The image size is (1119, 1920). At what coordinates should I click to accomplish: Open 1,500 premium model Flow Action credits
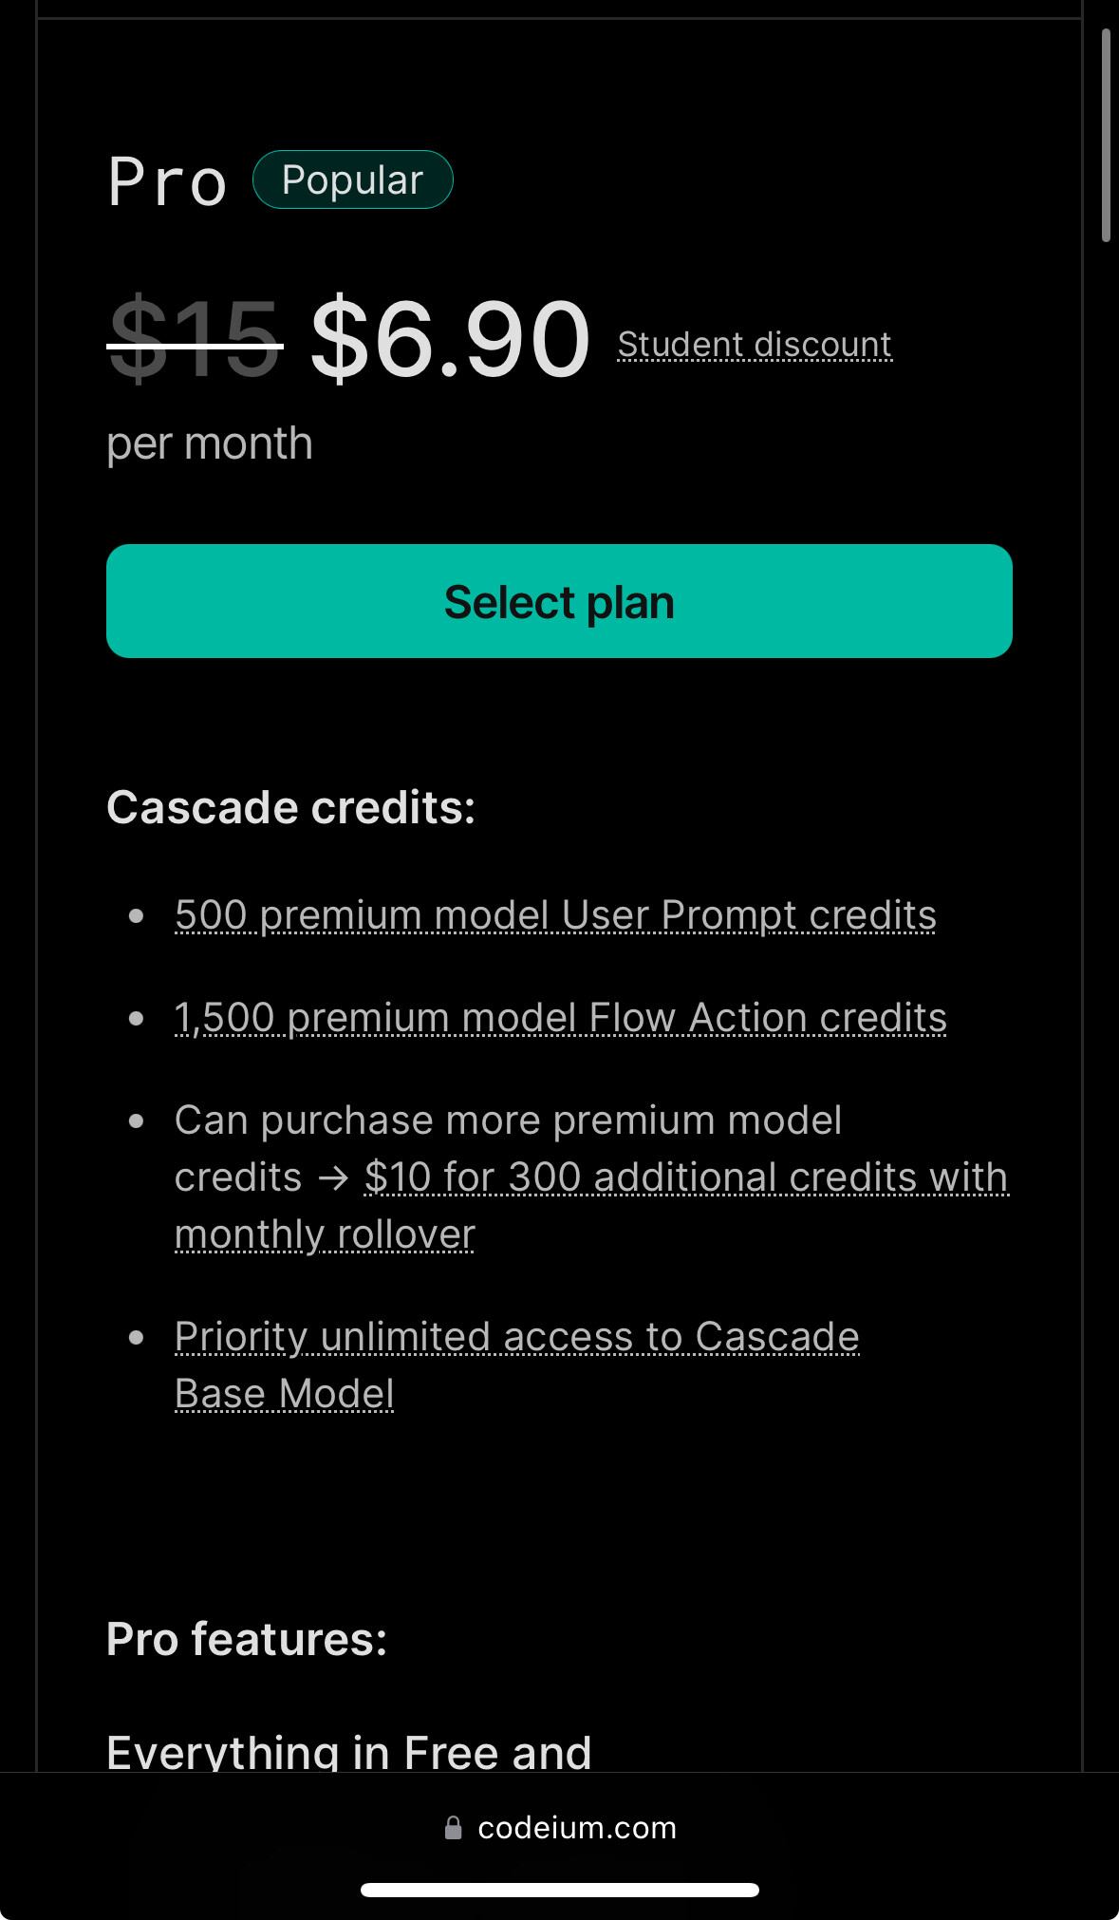pos(561,1018)
